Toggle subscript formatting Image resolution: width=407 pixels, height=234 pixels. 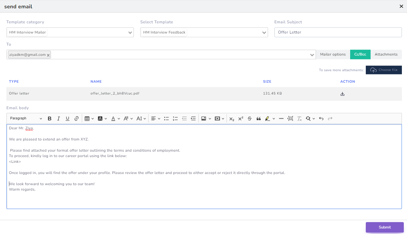click(231, 118)
